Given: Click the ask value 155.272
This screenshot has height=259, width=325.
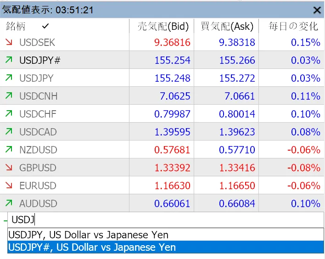Looking at the screenshot, I should pos(237,78).
